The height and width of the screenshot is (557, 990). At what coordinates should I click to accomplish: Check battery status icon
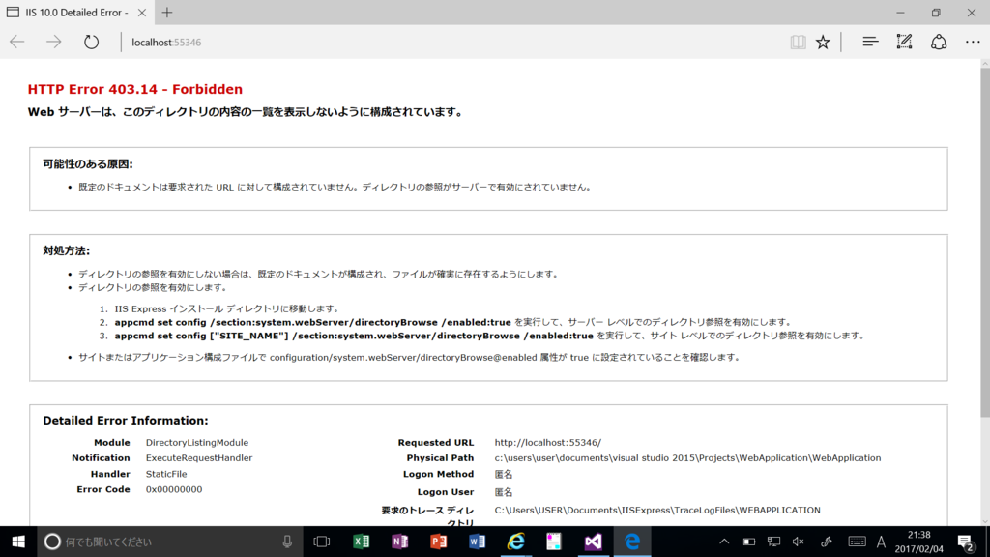tap(749, 542)
